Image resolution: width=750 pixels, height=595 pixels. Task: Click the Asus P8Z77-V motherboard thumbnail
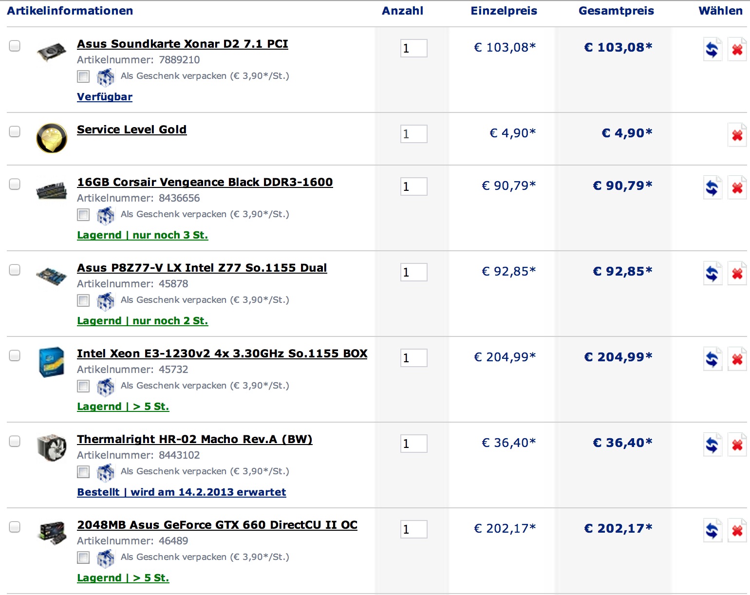pyautogui.click(x=52, y=276)
